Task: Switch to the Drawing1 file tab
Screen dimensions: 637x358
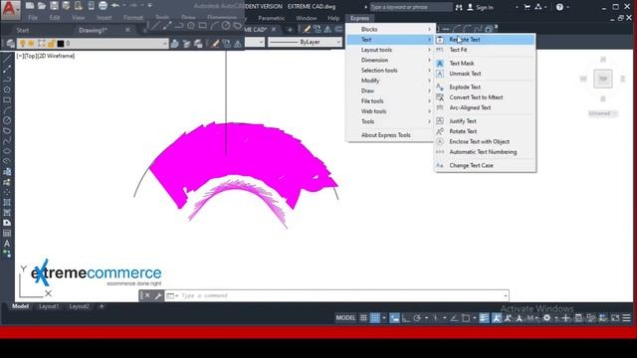Action: [93, 30]
